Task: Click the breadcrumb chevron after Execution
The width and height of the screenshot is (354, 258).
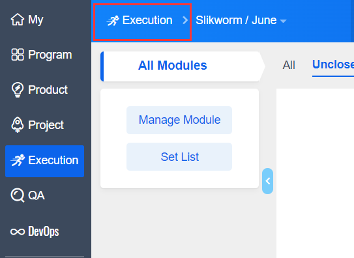Action: pyautogui.click(x=185, y=20)
